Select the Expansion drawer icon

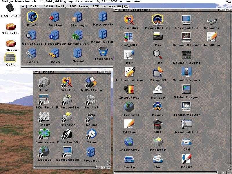(77, 35)
